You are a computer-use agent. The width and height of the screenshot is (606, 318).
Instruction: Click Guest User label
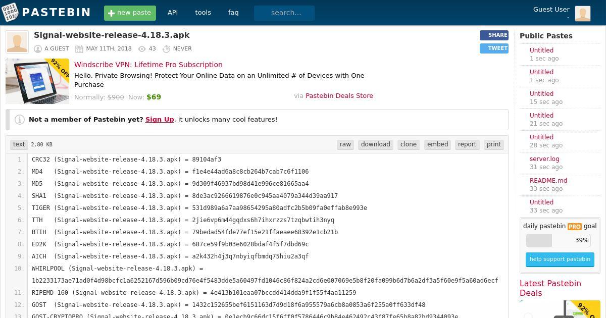point(551,9)
